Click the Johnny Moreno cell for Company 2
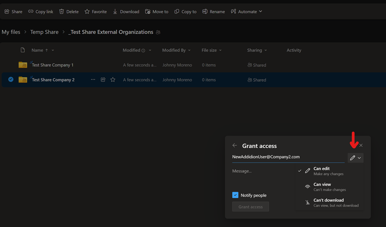Viewport: 386px width, 227px height. pos(177,80)
